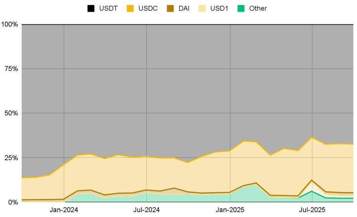357x217 pixels.
Task: Toggle the USDC series legend label
Action: click(x=147, y=8)
